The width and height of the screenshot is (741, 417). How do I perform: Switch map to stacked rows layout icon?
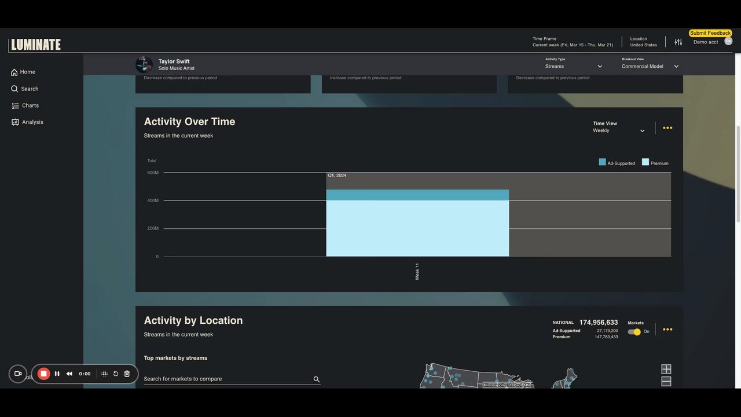pos(666,382)
